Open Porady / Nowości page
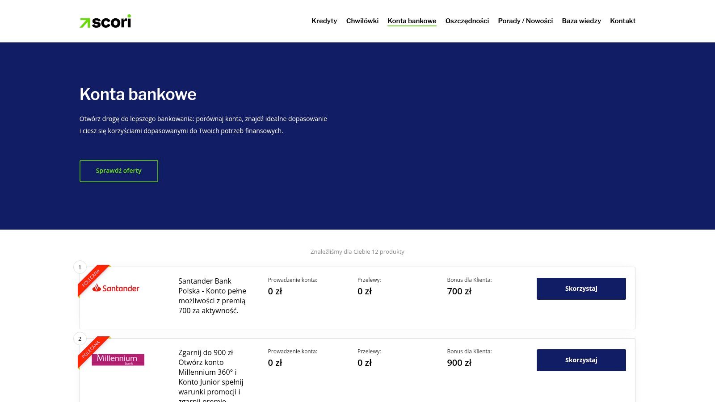Screen dimensions: 715x402 (525, 21)
